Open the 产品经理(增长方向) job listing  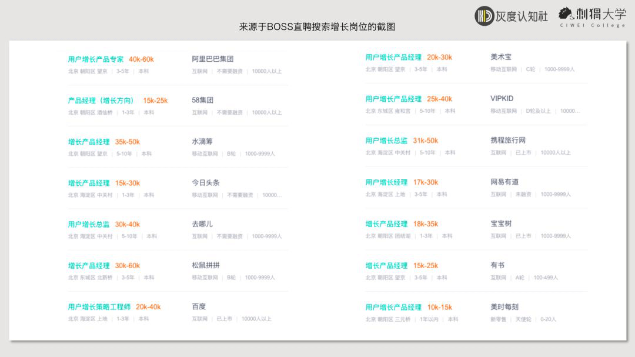pyautogui.click(x=101, y=101)
